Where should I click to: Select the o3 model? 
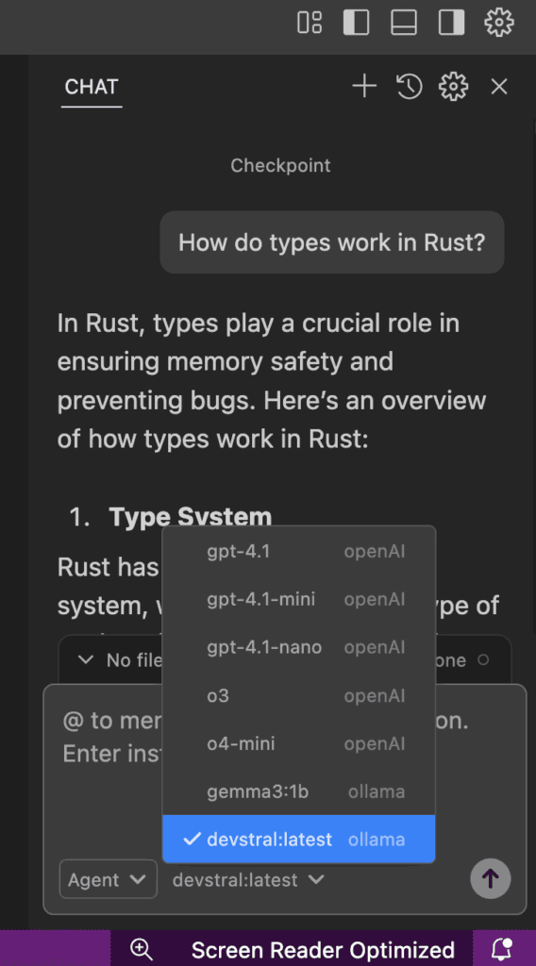tap(299, 695)
